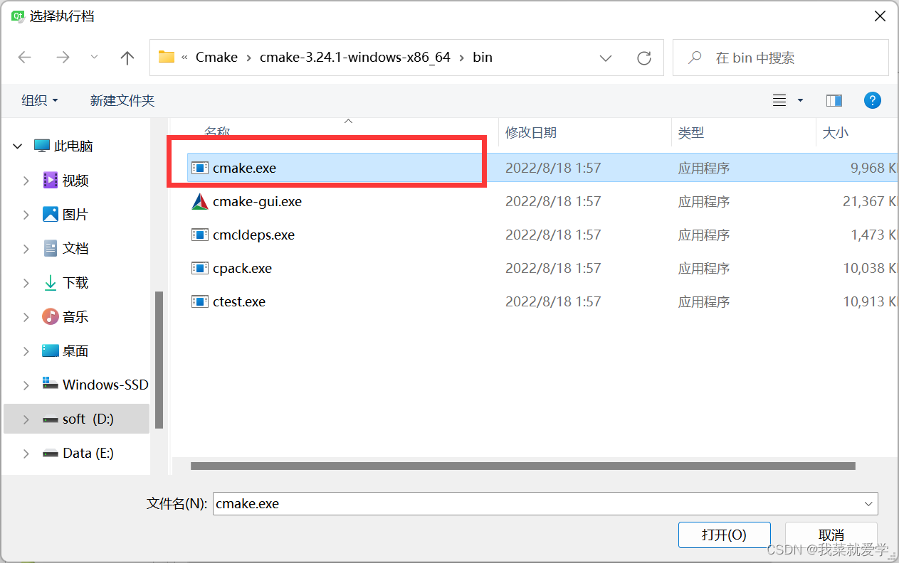Change view layout icon
The width and height of the screenshot is (899, 563).
coord(779,101)
